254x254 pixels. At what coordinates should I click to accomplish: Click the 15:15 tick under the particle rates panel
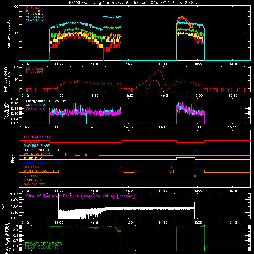coord(233,96)
